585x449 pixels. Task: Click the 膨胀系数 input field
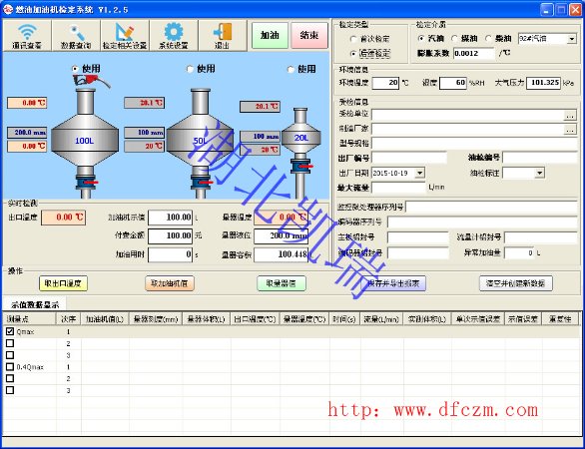[474, 53]
